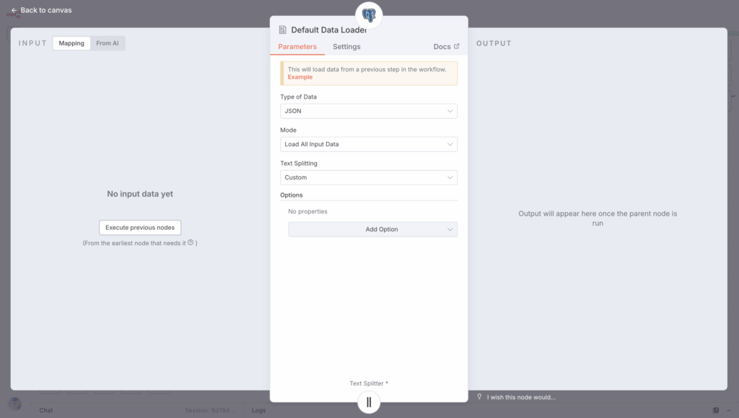Open the Chat panel at bottom
Image resolution: width=739 pixels, height=418 pixels.
(x=46, y=410)
